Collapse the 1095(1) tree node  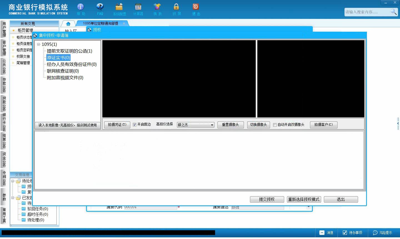(x=39, y=44)
